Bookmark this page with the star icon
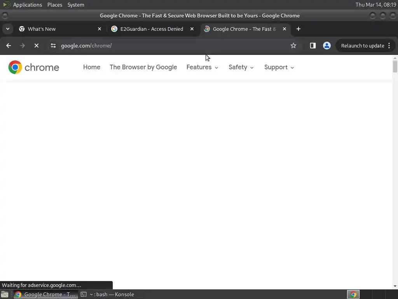Image resolution: width=398 pixels, height=299 pixels. tap(293, 46)
